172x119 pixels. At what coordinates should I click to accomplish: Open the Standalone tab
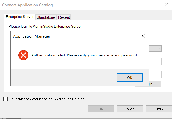coord(46,17)
